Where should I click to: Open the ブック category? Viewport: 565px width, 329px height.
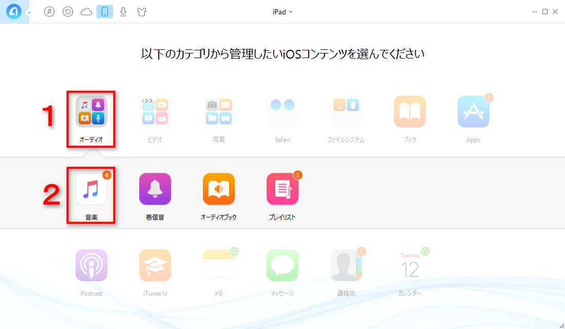point(410,112)
